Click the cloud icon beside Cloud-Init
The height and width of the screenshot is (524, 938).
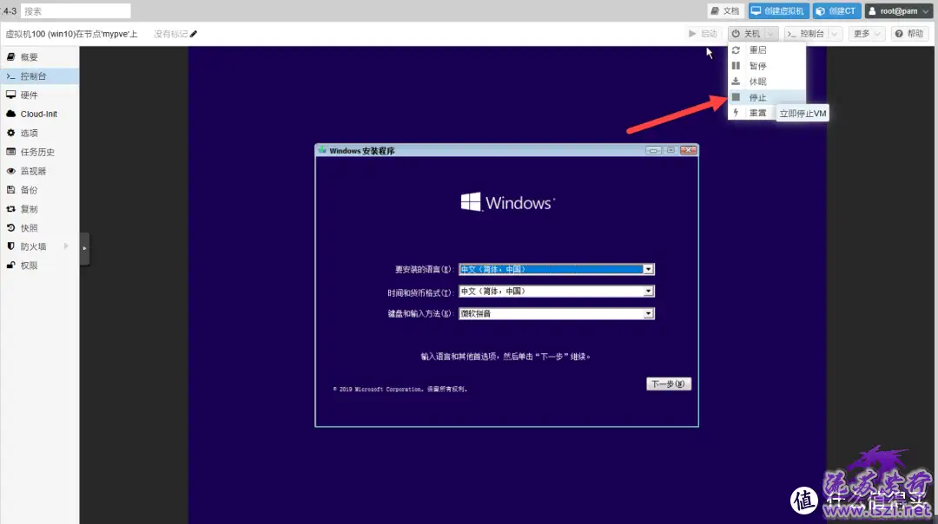(x=10, y=114)
